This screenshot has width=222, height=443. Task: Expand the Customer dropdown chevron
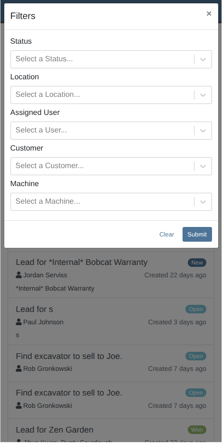(x=203, y=166)
